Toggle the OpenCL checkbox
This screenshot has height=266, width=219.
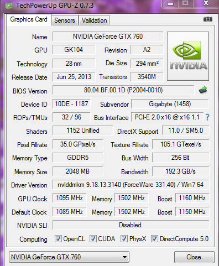(x=58, y=239)
